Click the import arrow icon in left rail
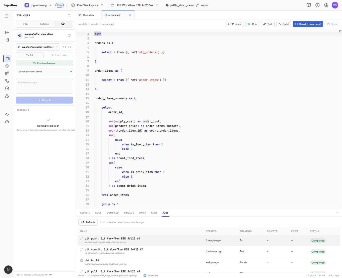 coord(7,40)
